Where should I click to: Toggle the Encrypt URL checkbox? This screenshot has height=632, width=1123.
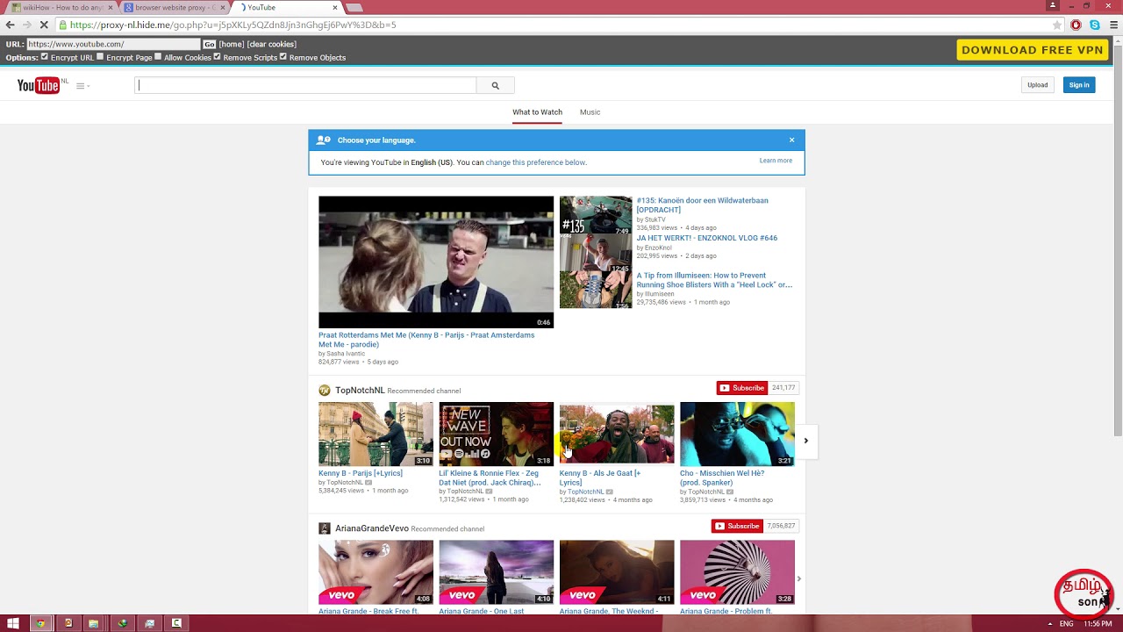(x=45, y=57)
